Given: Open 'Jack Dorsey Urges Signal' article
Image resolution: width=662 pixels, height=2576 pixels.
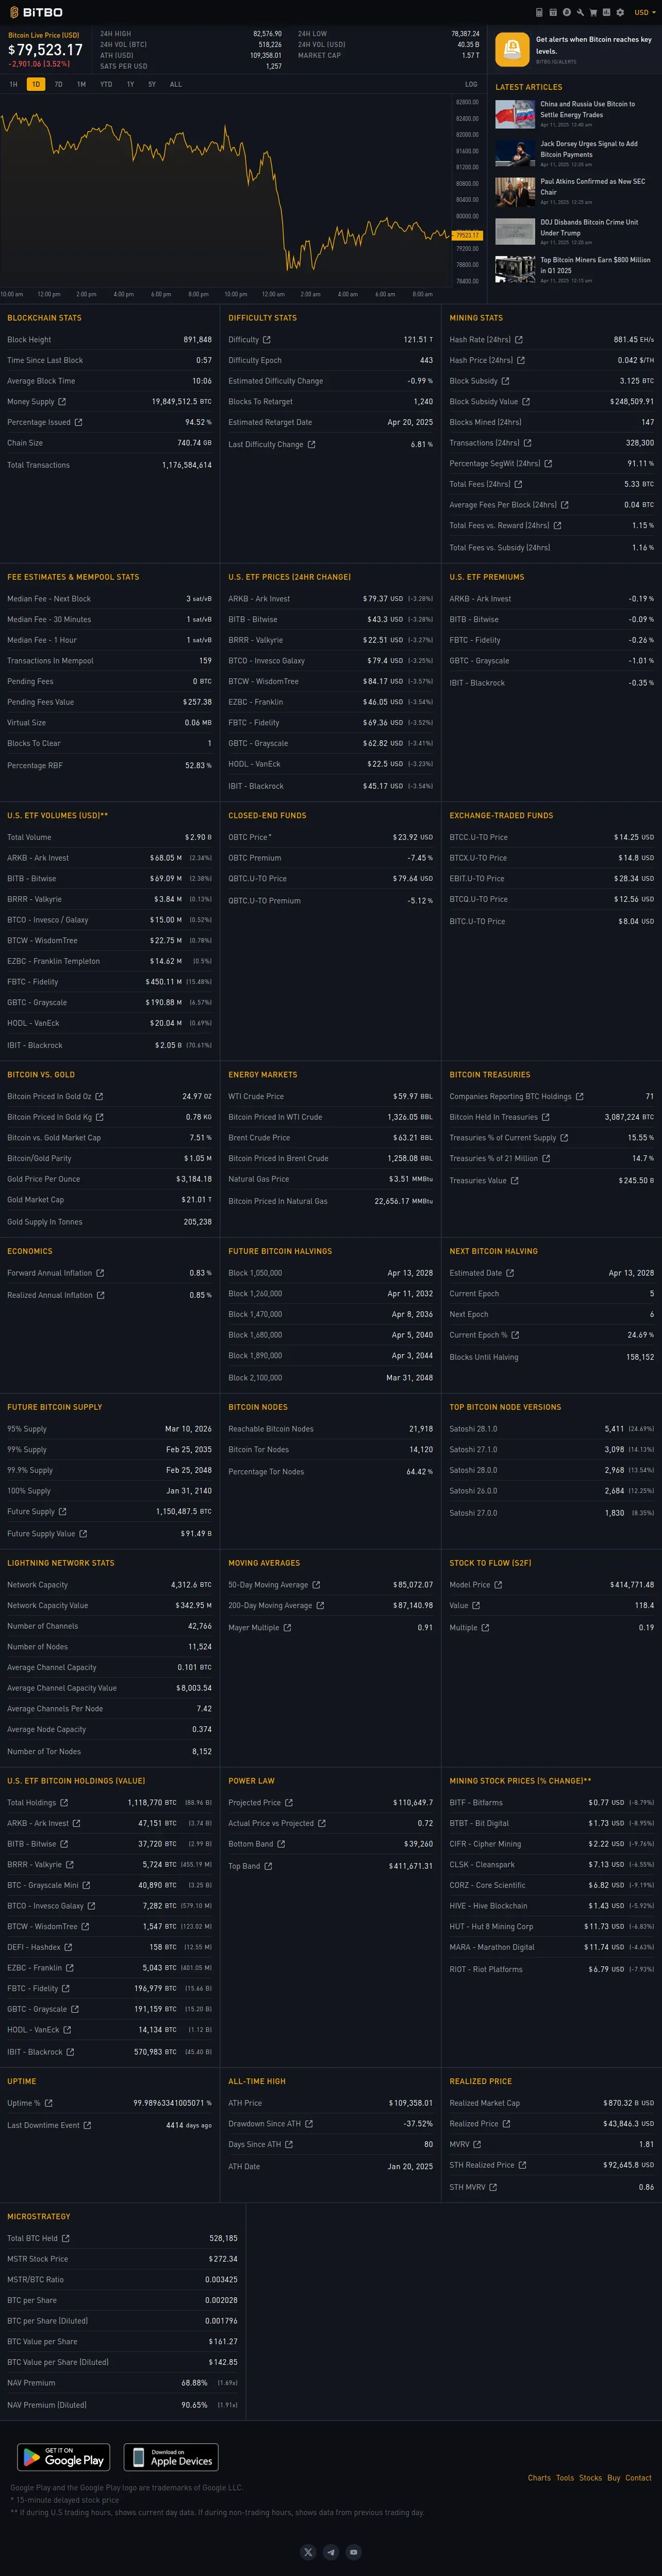Looking at the screenshot, I should pyautogui.click(x=589, y=149).
